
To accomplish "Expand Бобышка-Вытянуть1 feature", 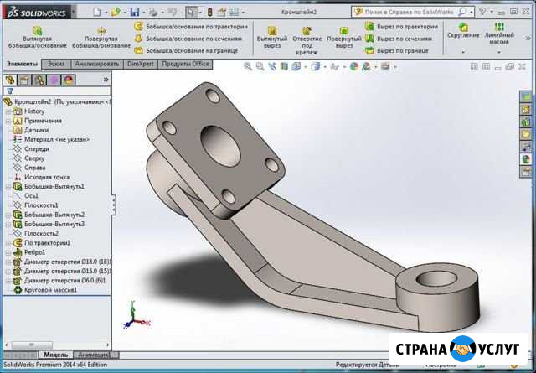I will coord(8,187).
